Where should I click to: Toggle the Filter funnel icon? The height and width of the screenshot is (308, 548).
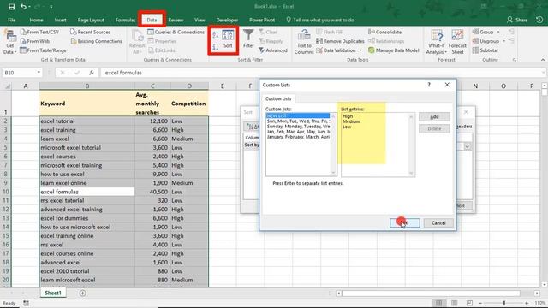248,38
